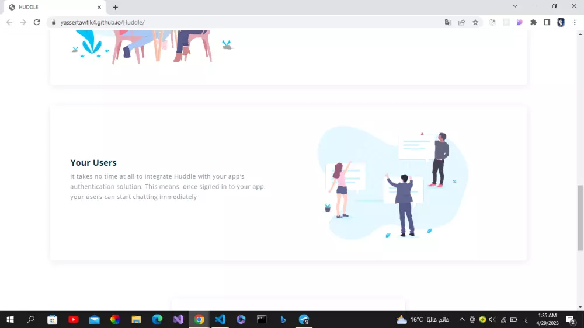The image size is (584, 328).
Task: Reload the Huddle page
Action: tap(36, 22)
